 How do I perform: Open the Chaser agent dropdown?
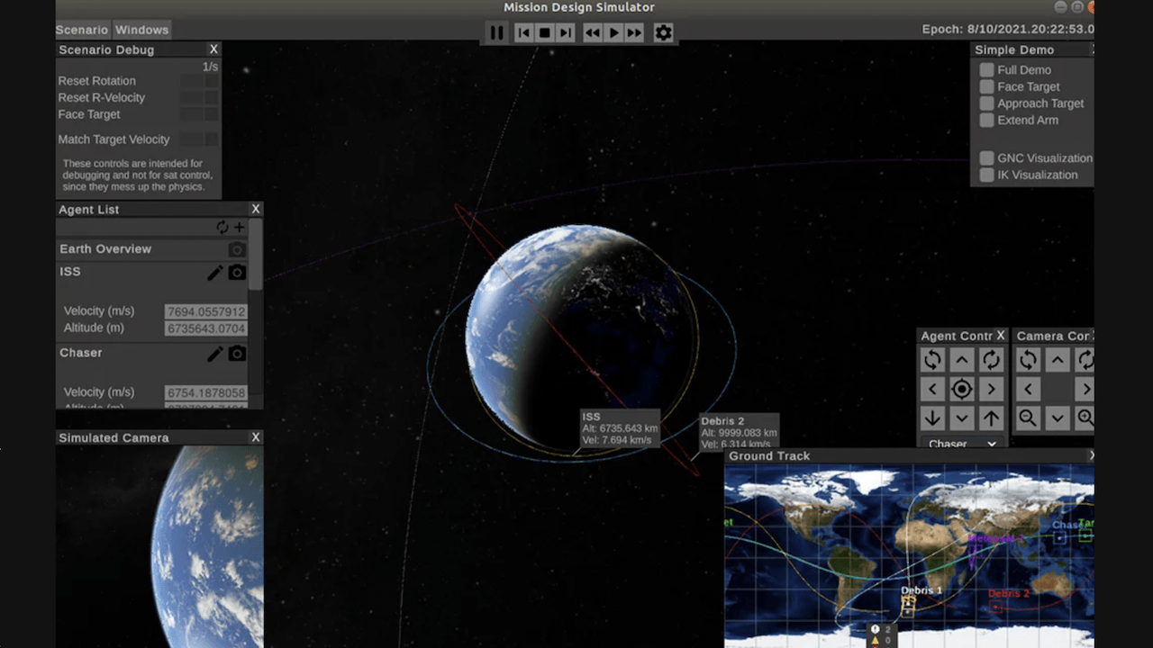962,443
